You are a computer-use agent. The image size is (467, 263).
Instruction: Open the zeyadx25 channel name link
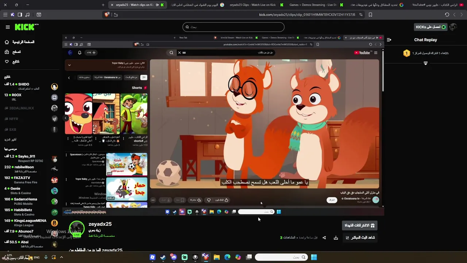coord(100,224)
